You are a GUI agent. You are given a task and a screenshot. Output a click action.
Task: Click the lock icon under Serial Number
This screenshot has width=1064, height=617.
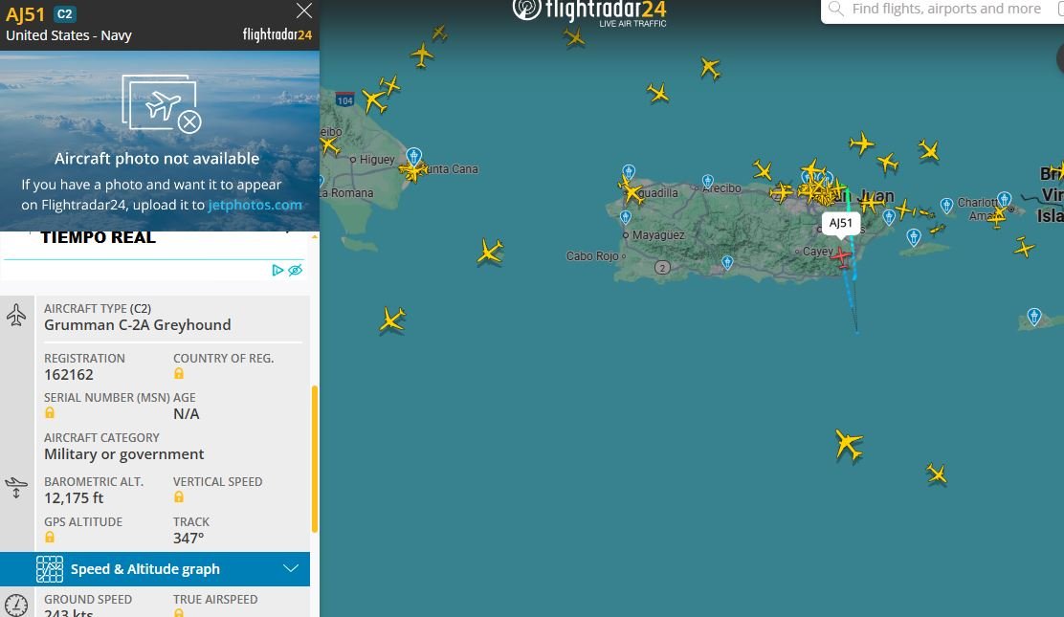pyautogui.click(x=50, y=412)
